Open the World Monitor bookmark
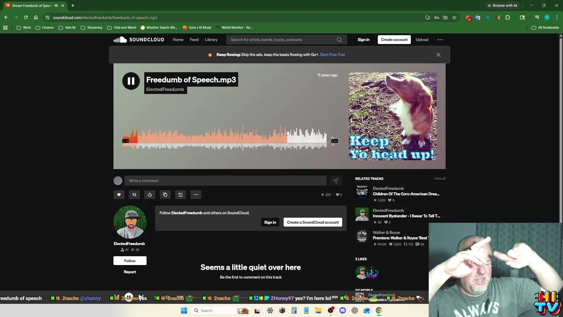The height and width of the screenshot is (317, 563). [234, 27]
